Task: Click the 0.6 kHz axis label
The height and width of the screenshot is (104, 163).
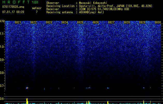Action: tap(2, 99)
